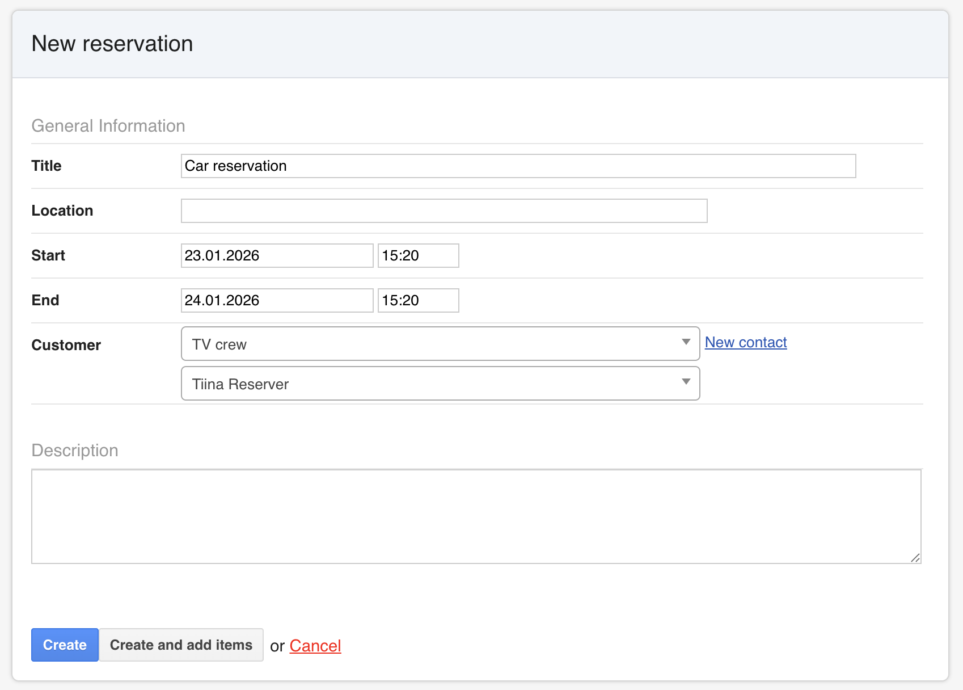963x690 pixels.
Task: Click the TV crew dropdown arrow
Action: click(686, 342)
